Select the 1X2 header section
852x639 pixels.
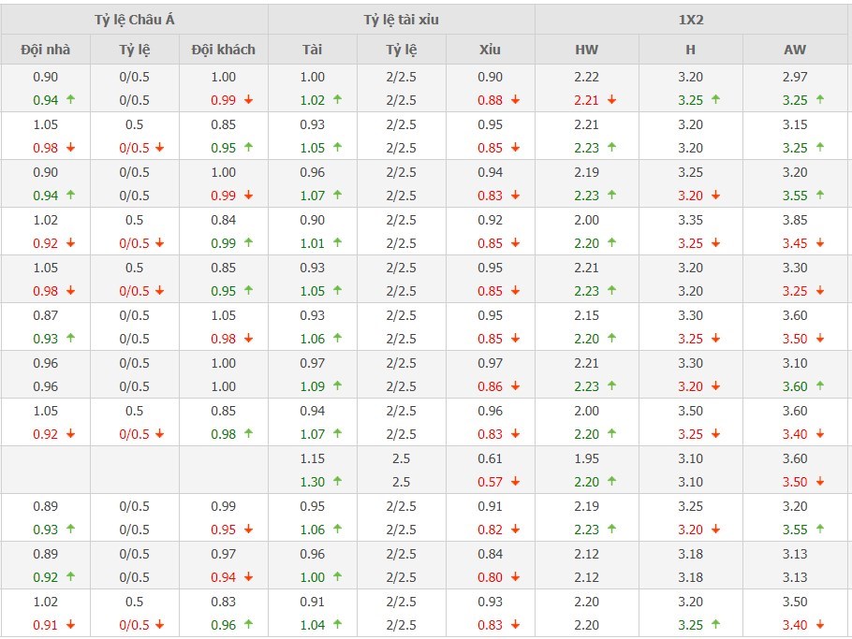coord(693,20)
